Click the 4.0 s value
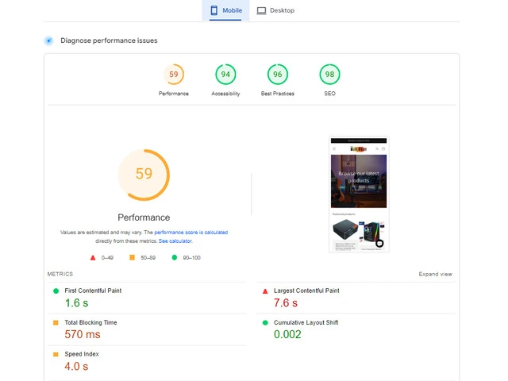508x381 pixels. click(76, 367)
